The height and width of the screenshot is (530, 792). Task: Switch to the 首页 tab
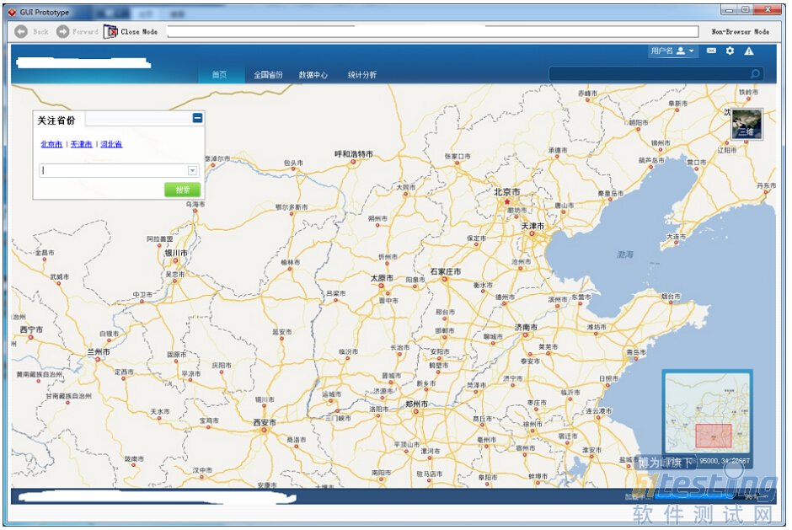point(219,74)
